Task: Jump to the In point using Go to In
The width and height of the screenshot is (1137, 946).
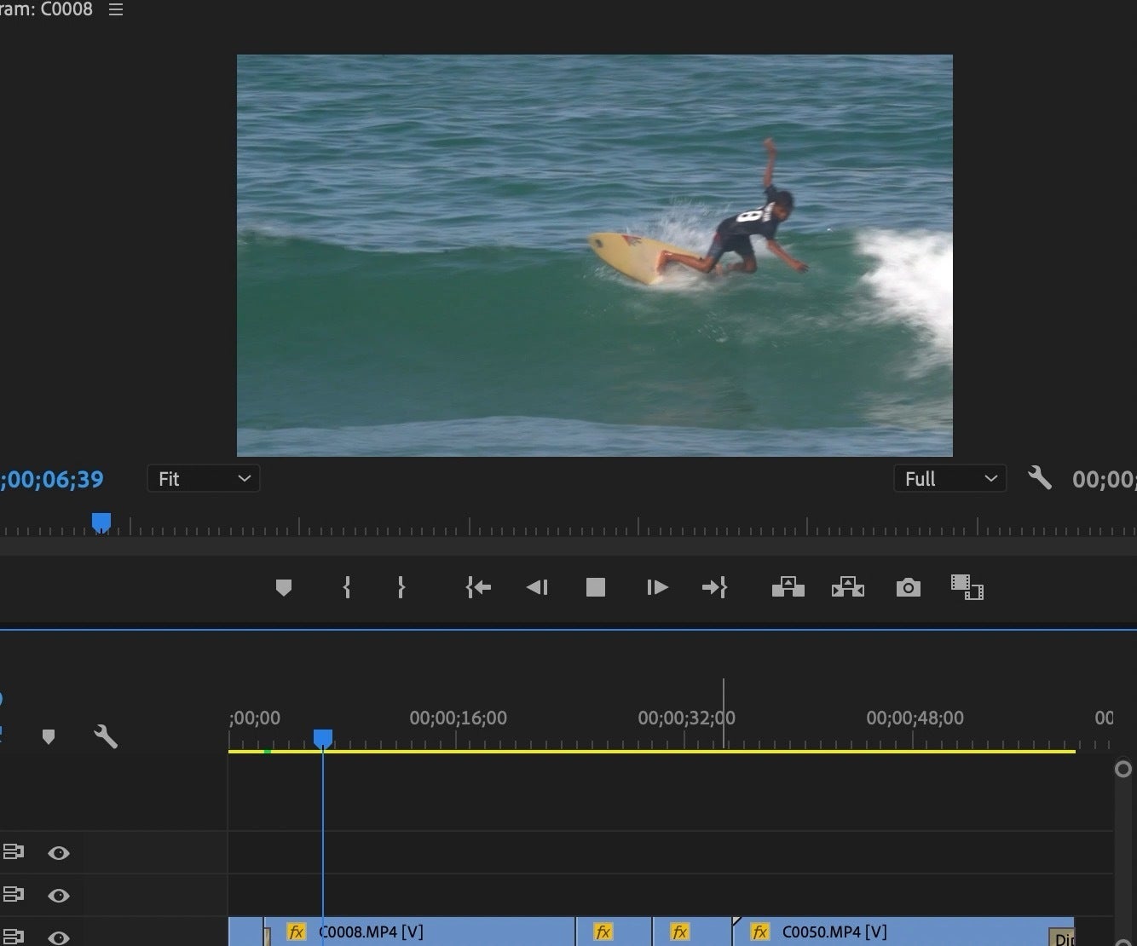Action: 478,587
